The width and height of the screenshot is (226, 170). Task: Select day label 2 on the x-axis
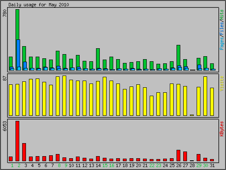click(x=19, y=165)
